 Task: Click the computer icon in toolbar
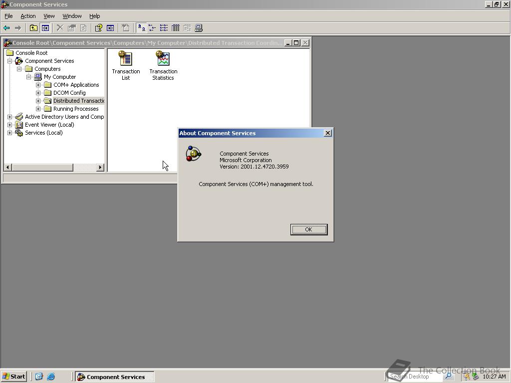point(199,28)
